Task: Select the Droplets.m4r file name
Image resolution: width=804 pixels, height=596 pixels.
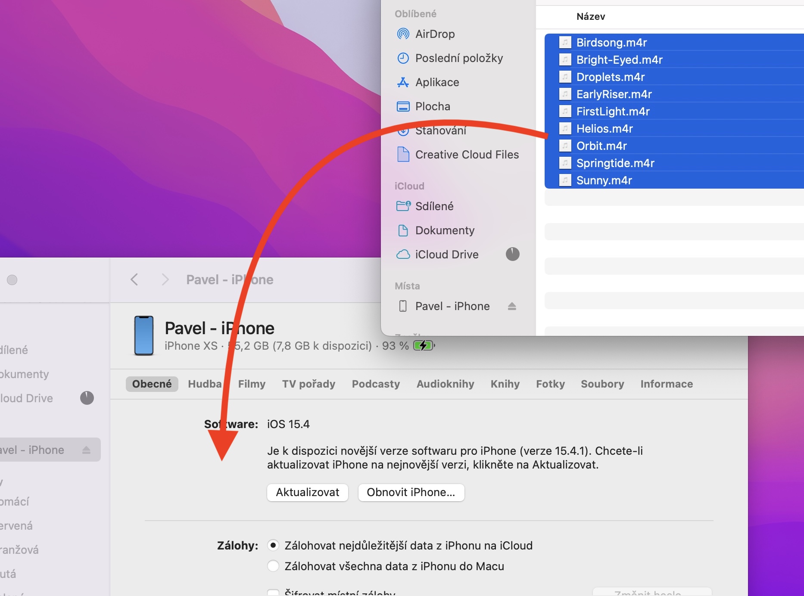Action: pos(611,77)
